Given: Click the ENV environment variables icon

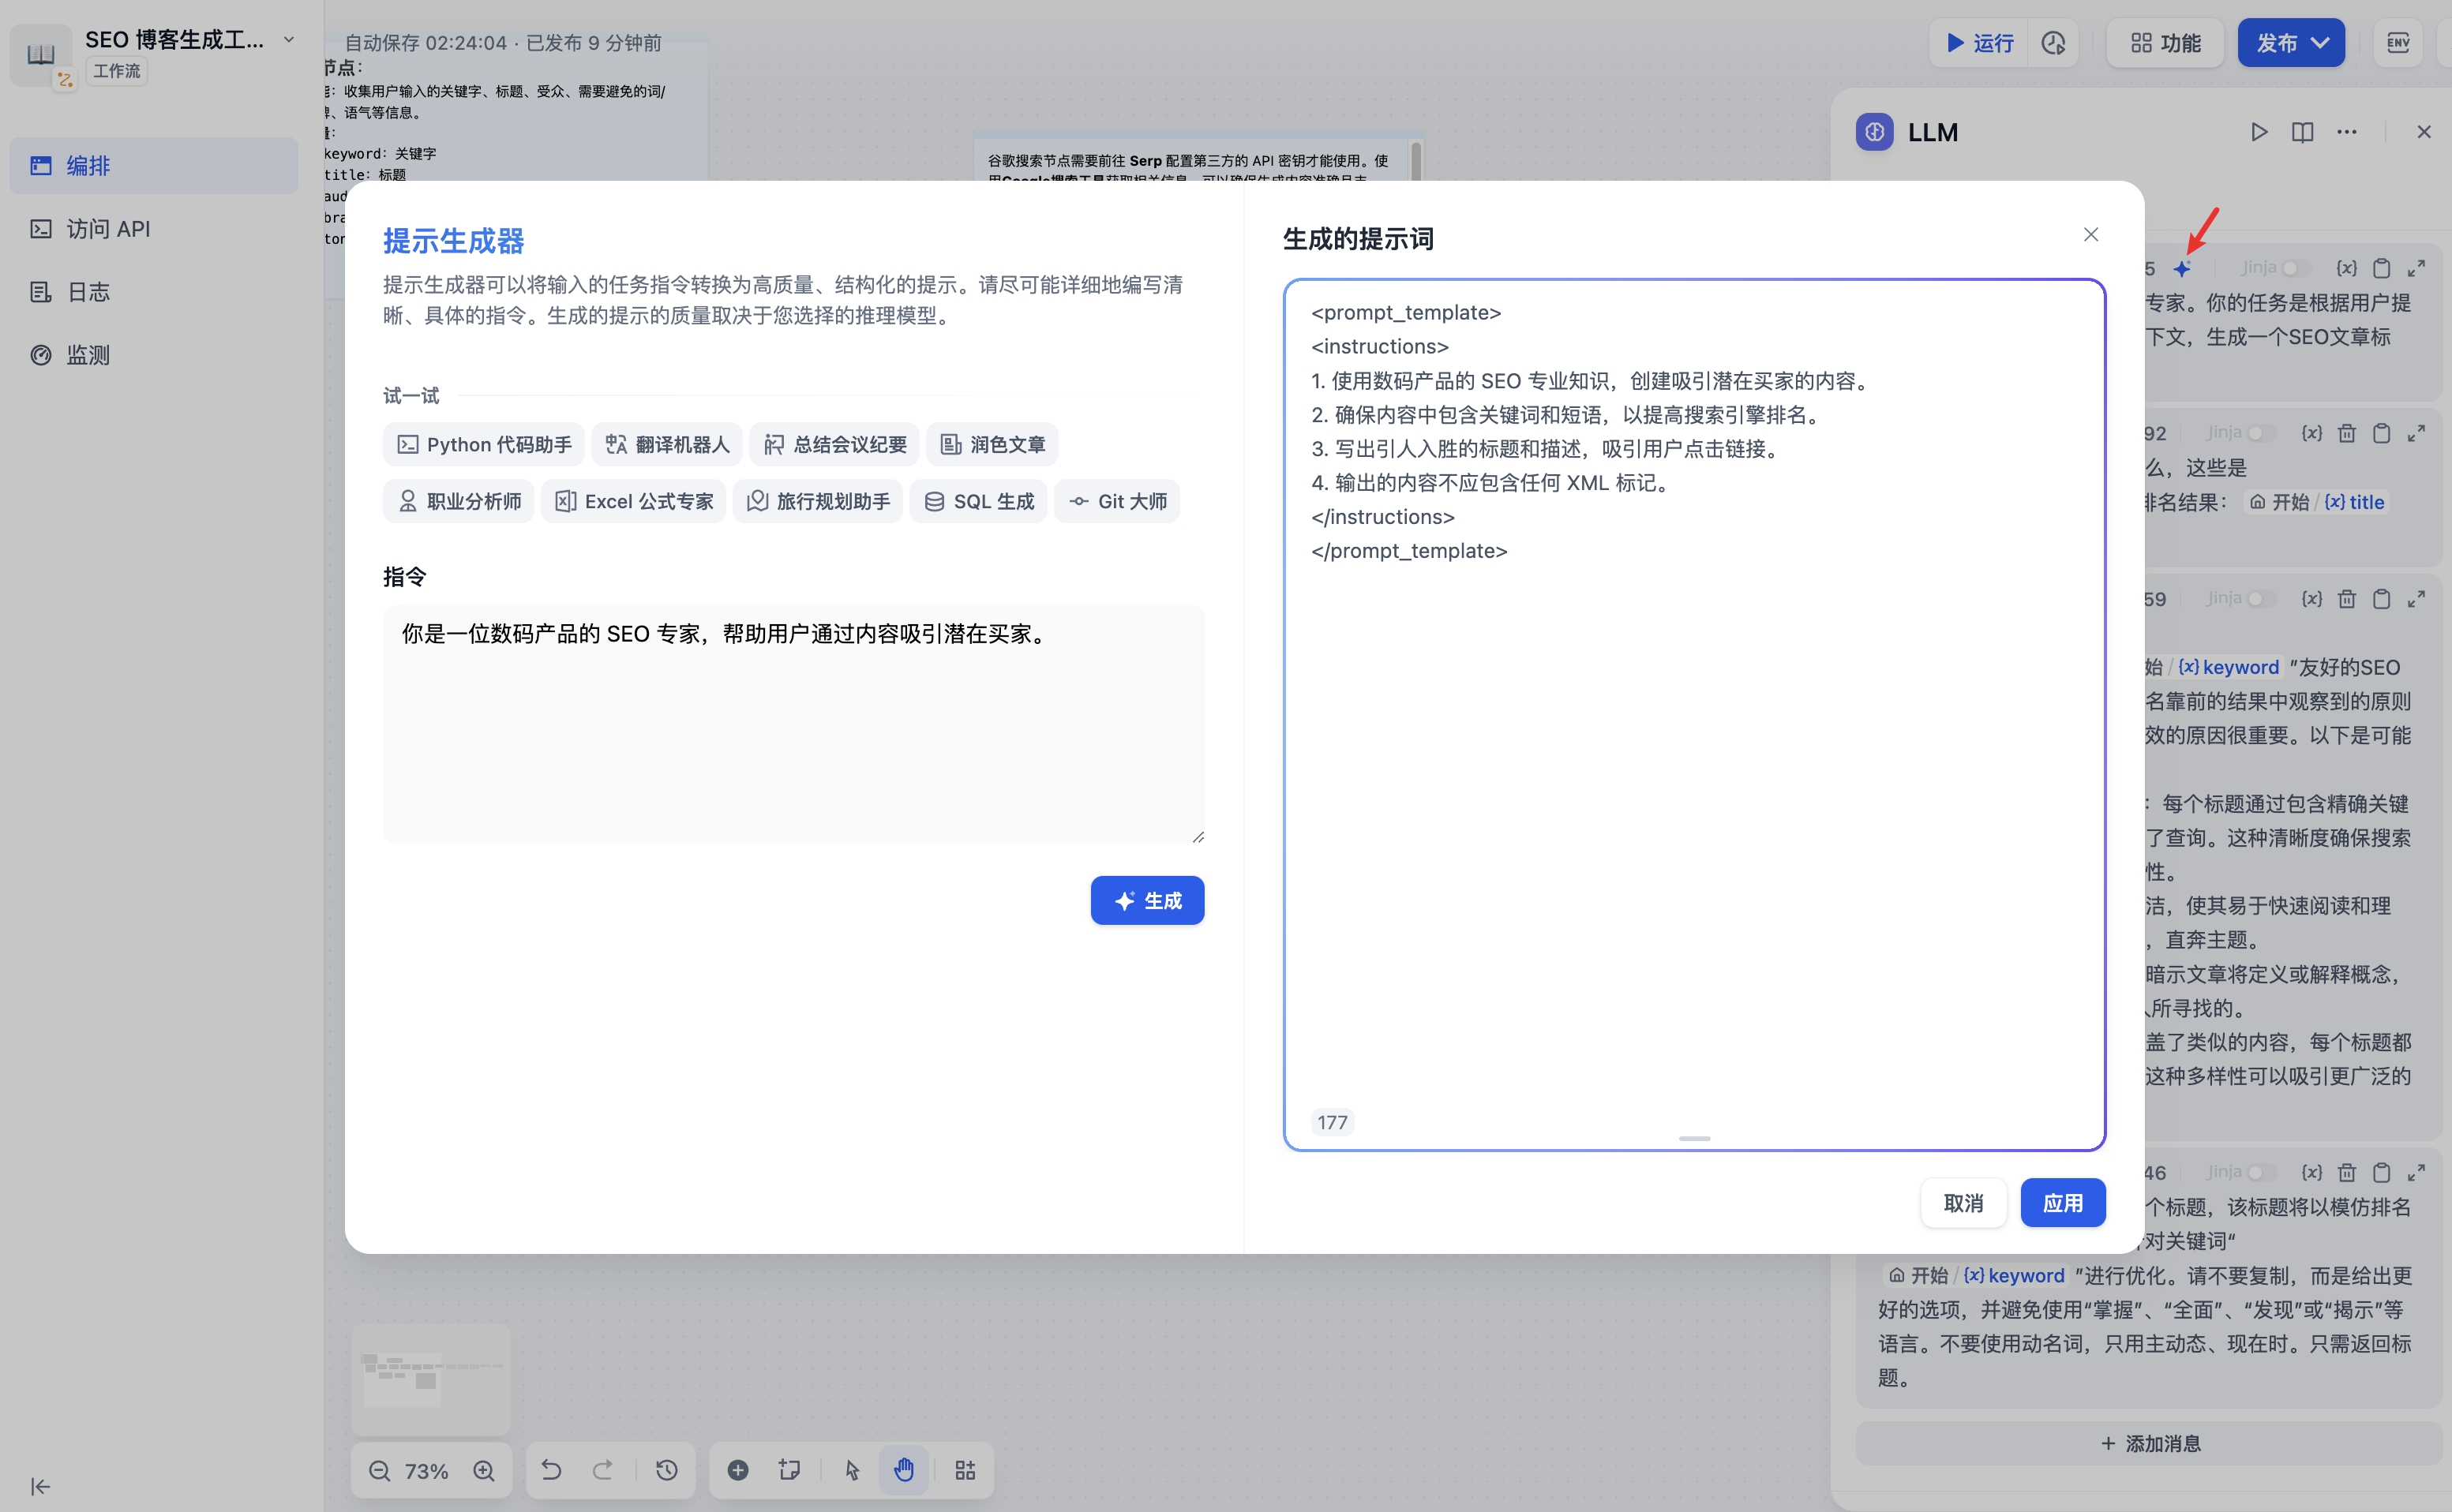Looking at the screenshot, I should point(2398,43).
